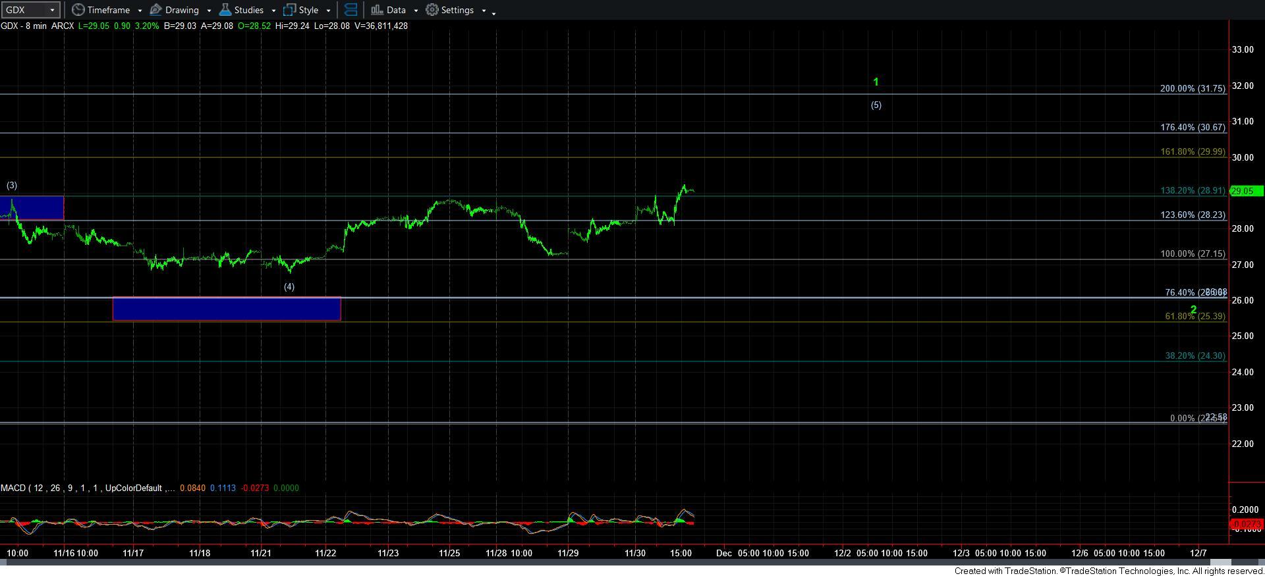Click the 11/22 date on time axis
Image resolution: width=1265 pixels, height=576 pixels.
tap(325, 553)
